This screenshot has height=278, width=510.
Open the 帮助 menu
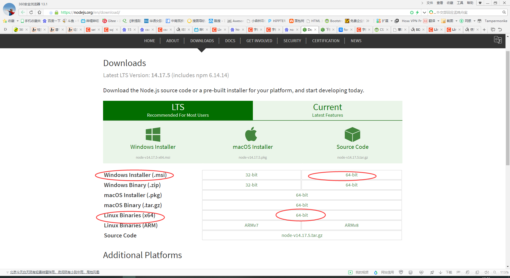pos(470,3)
